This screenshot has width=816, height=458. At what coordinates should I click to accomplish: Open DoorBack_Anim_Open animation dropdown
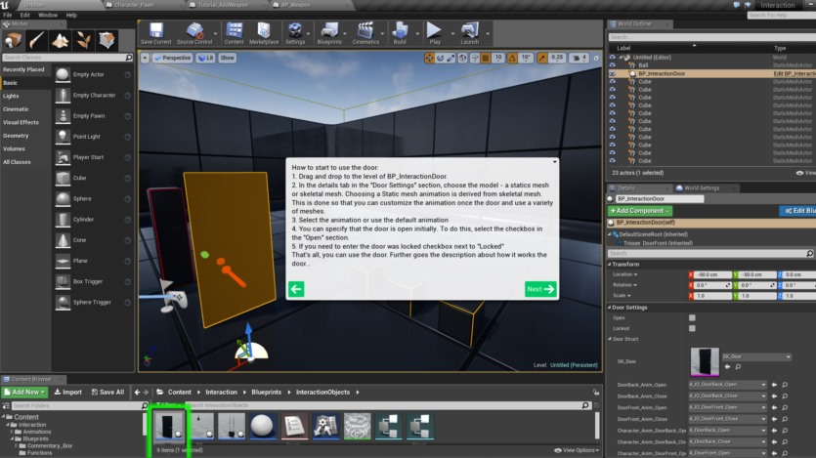coord(727,385)
